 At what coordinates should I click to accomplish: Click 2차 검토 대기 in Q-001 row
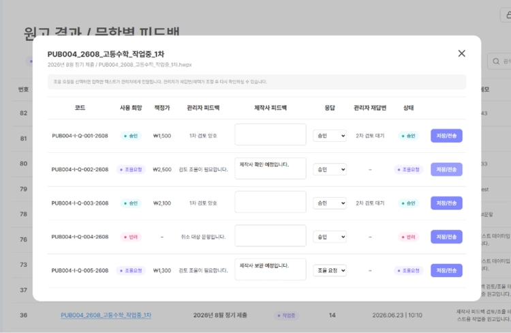(x=370, y=136)
